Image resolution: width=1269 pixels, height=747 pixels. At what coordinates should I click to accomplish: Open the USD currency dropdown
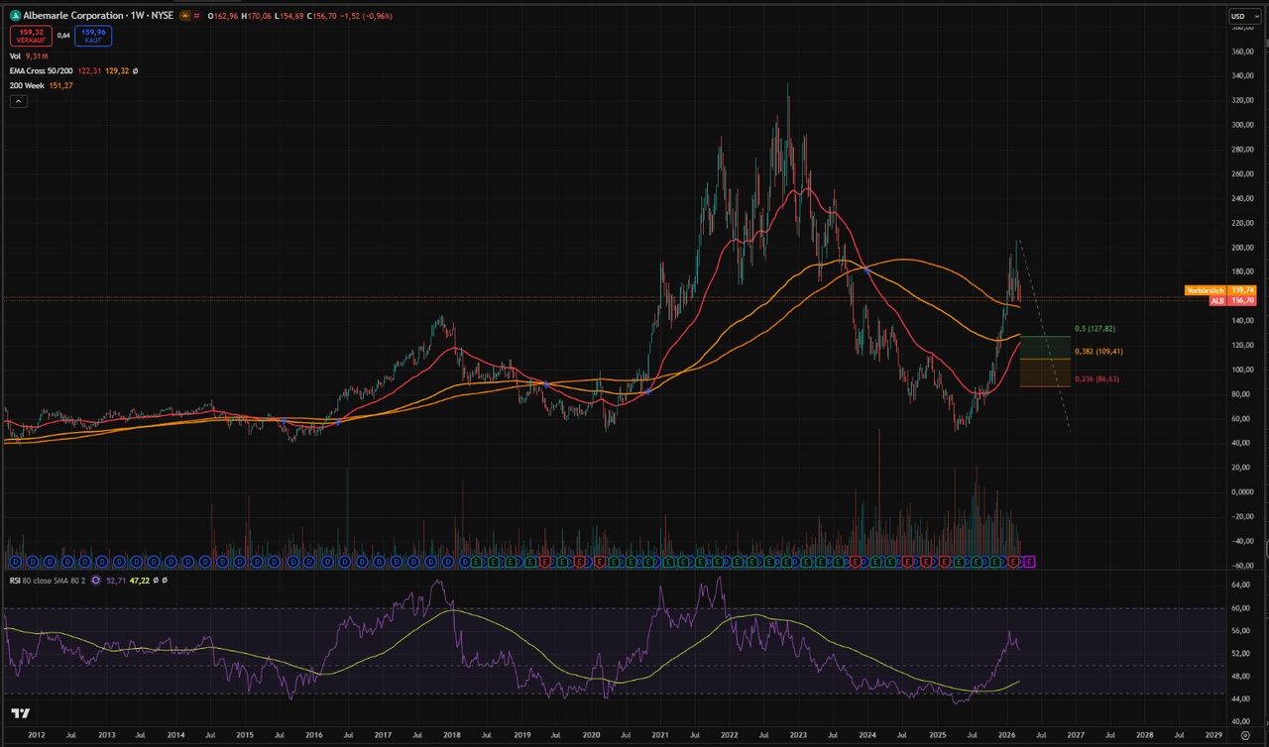coord(1240,16)
